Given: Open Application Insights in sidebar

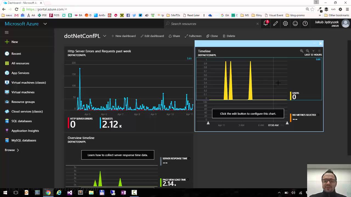Looking at the screenshot, I should click(x=22, y=131).
